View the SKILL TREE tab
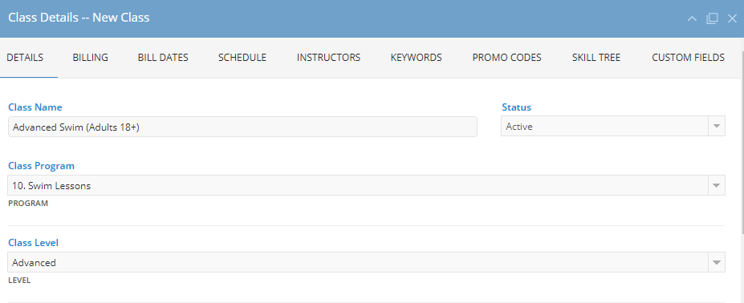The width and height of the screenshot is (744, 303). click(596, 58)
